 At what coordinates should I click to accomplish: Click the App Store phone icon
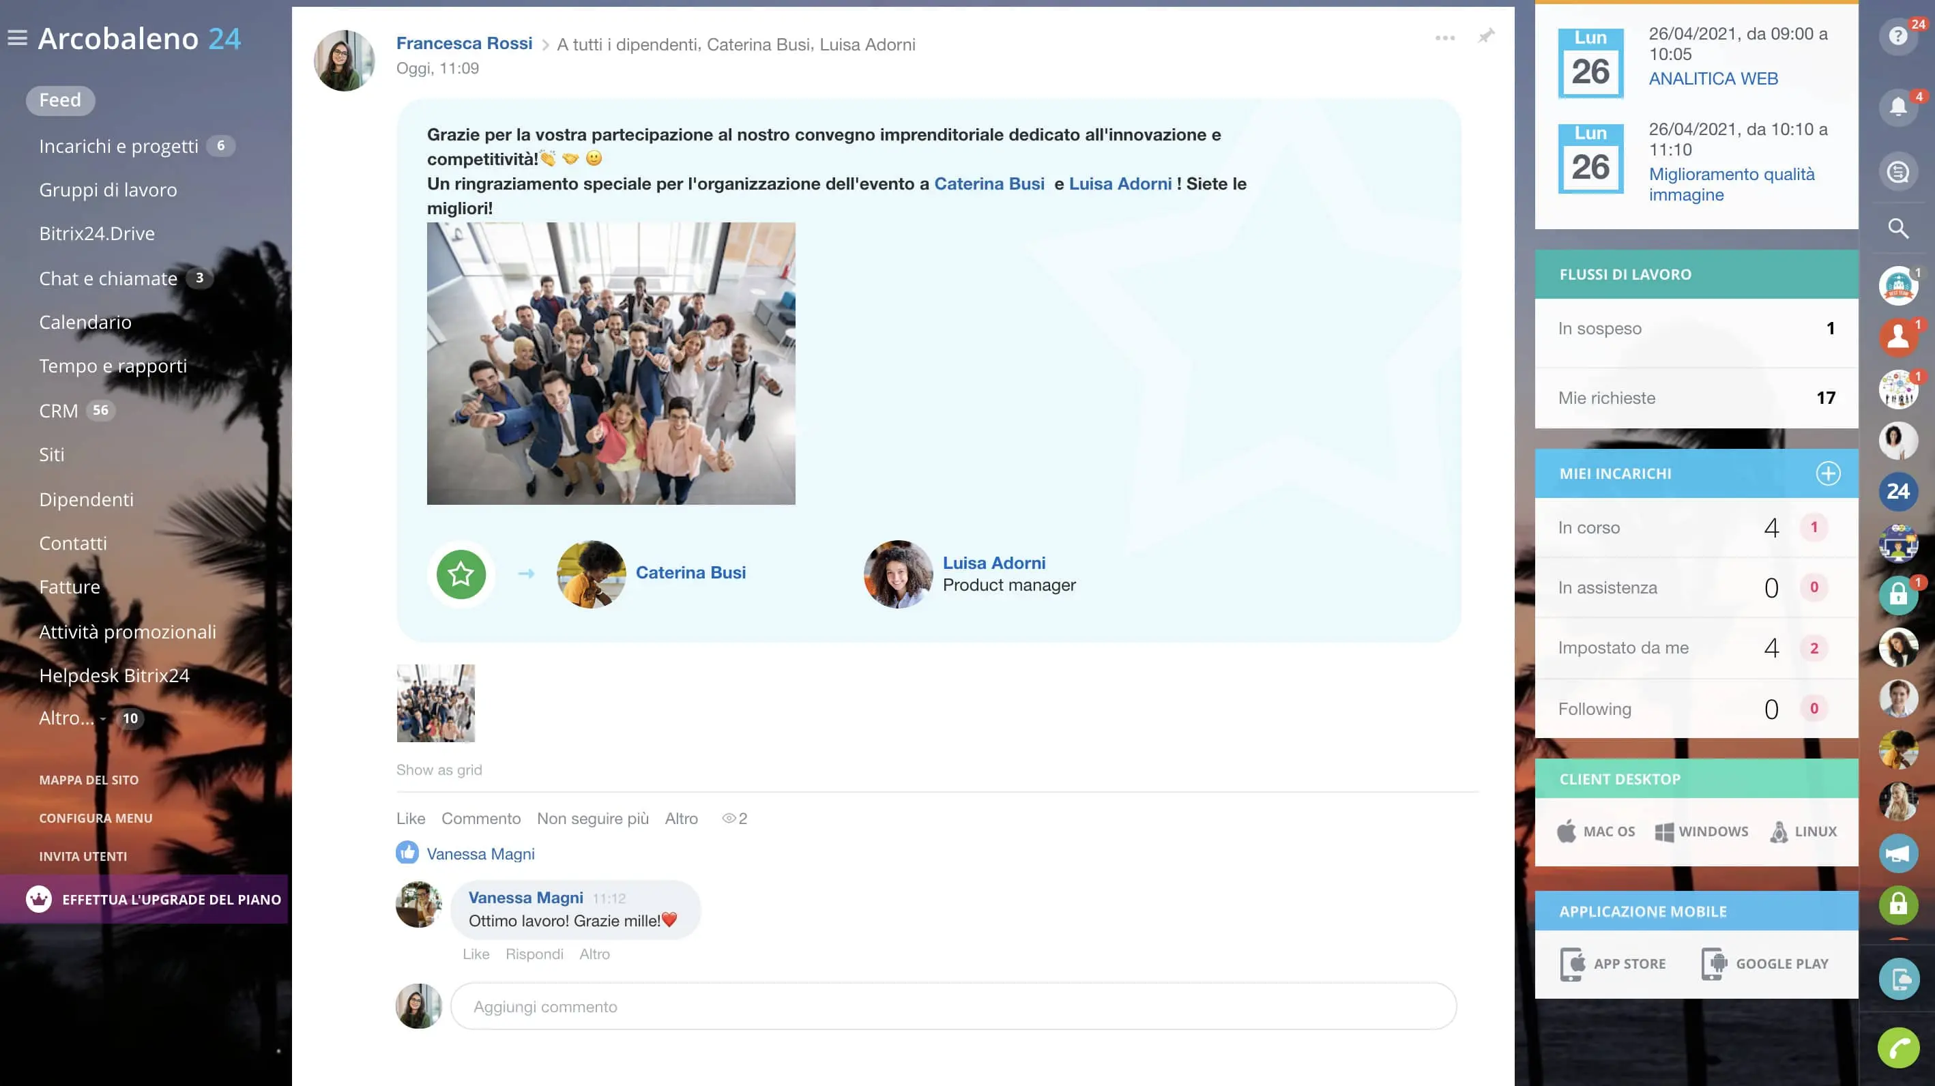1572,964
